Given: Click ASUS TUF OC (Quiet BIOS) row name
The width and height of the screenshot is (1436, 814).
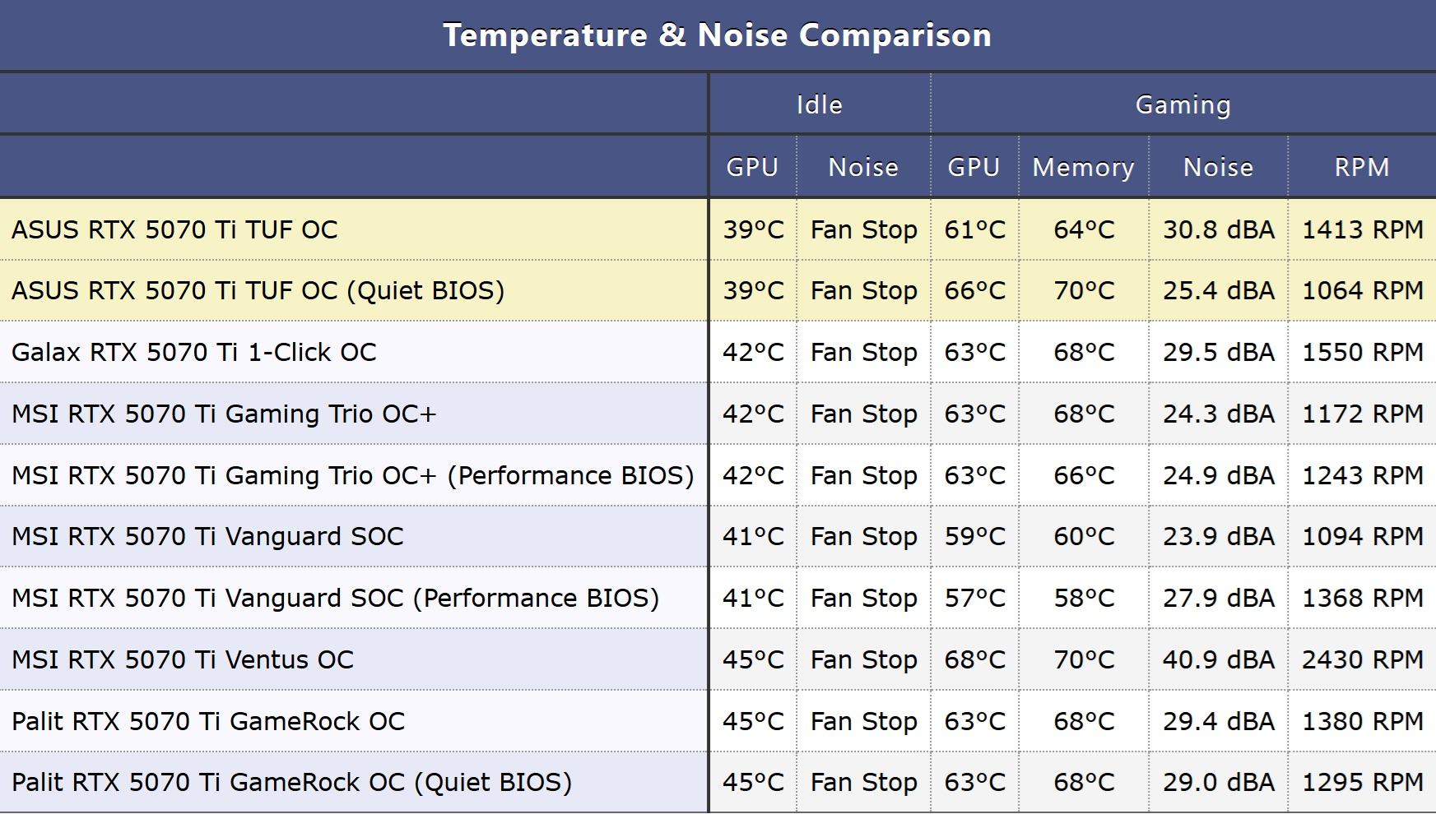Looking at the screenshot, I should point(258,291).
